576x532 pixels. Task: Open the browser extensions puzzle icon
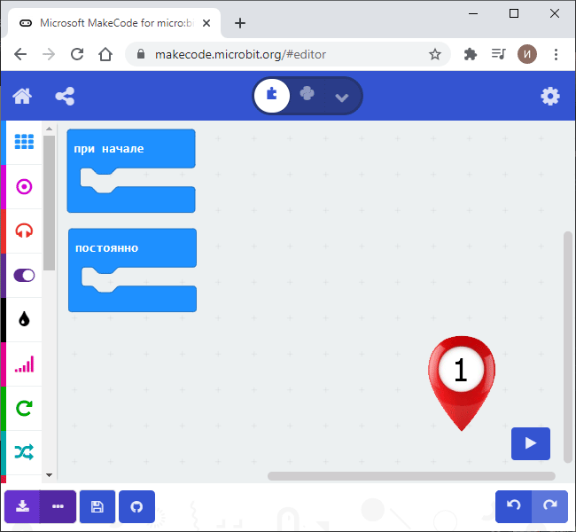point(471,54)
